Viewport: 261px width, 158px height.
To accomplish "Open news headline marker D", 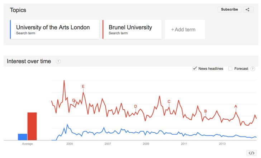I will (x=136, y=106).
